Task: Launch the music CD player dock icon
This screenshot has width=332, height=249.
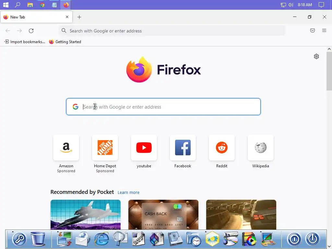Action: tap(231, 239)
